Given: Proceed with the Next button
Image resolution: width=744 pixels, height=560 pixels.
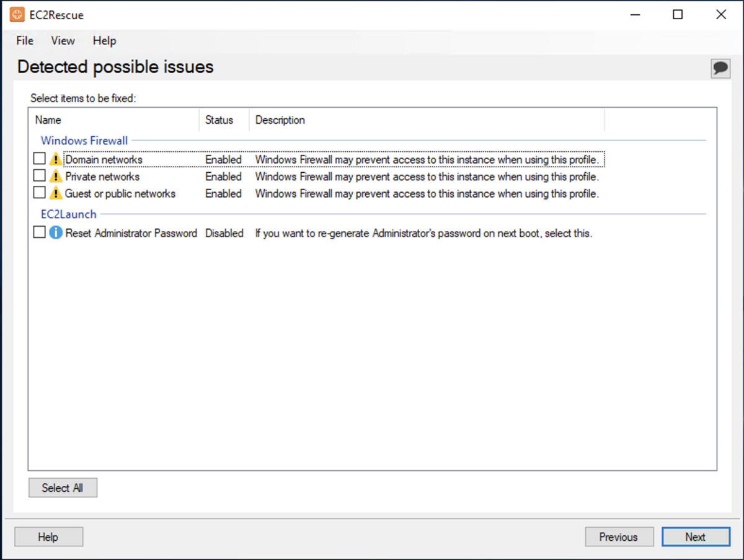Looking at the screenshot, I should 696,537.
